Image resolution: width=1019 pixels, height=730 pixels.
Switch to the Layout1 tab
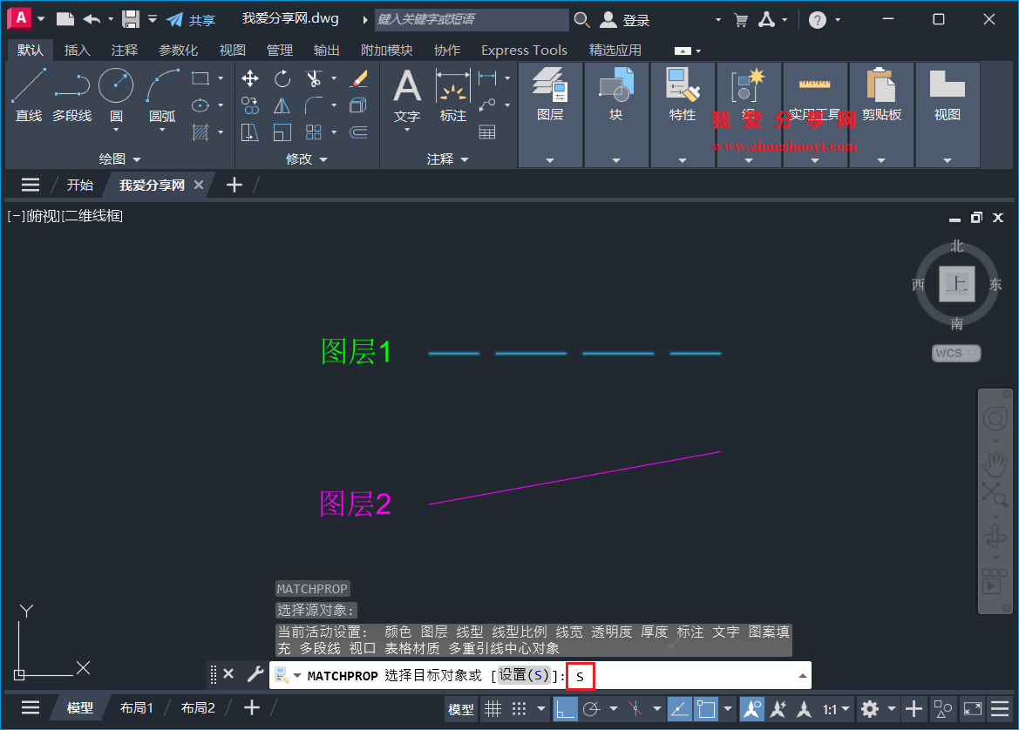(x=136, y=707)
